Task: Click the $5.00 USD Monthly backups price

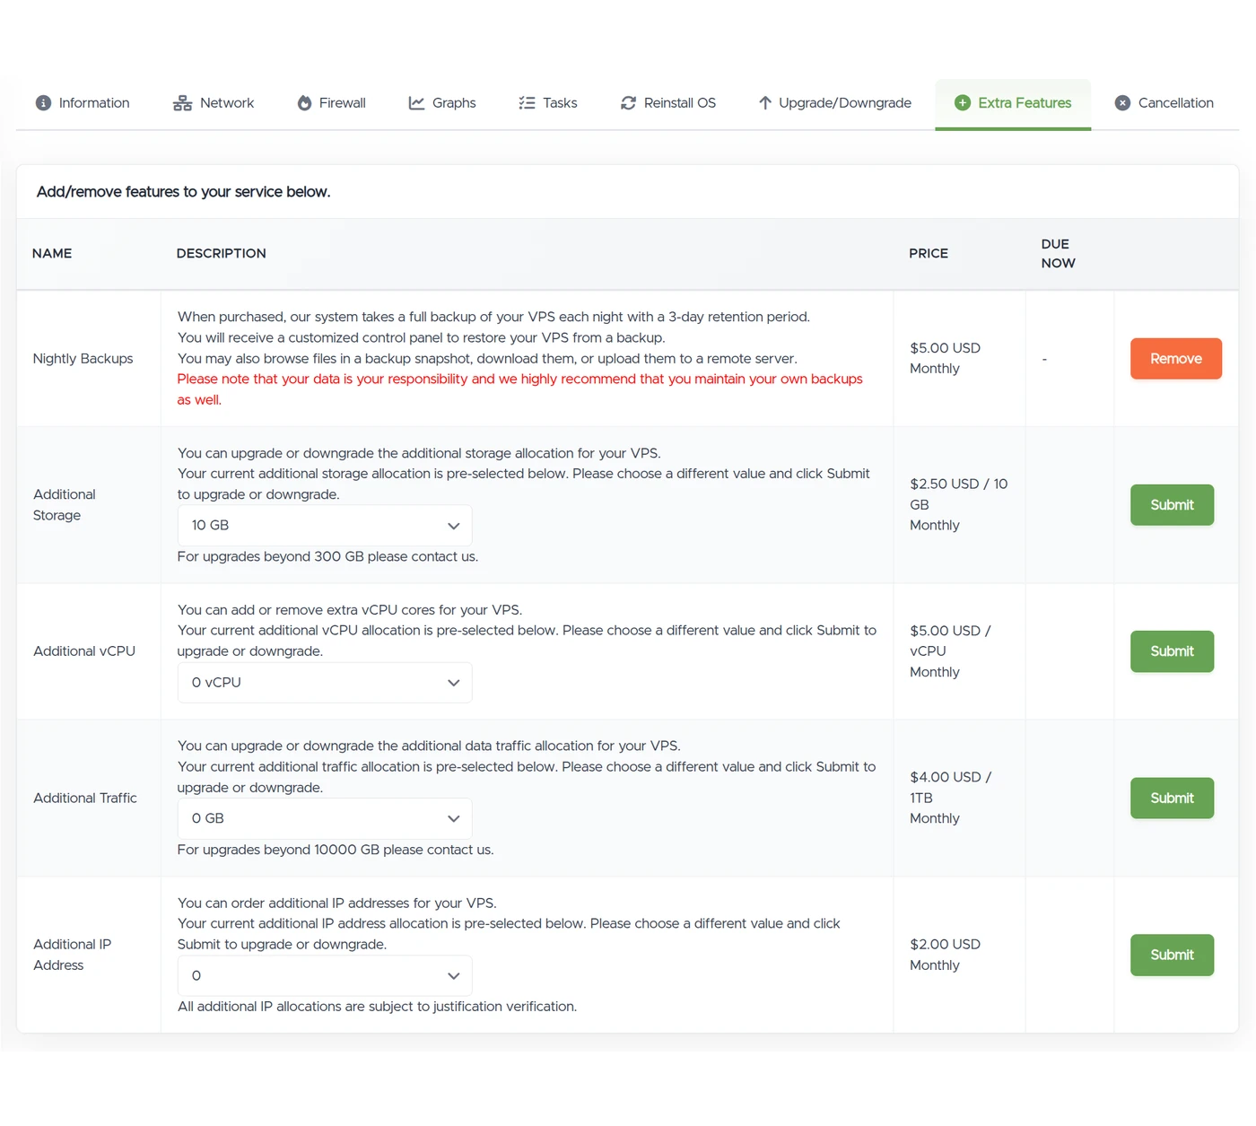Action: coord(945,359)
